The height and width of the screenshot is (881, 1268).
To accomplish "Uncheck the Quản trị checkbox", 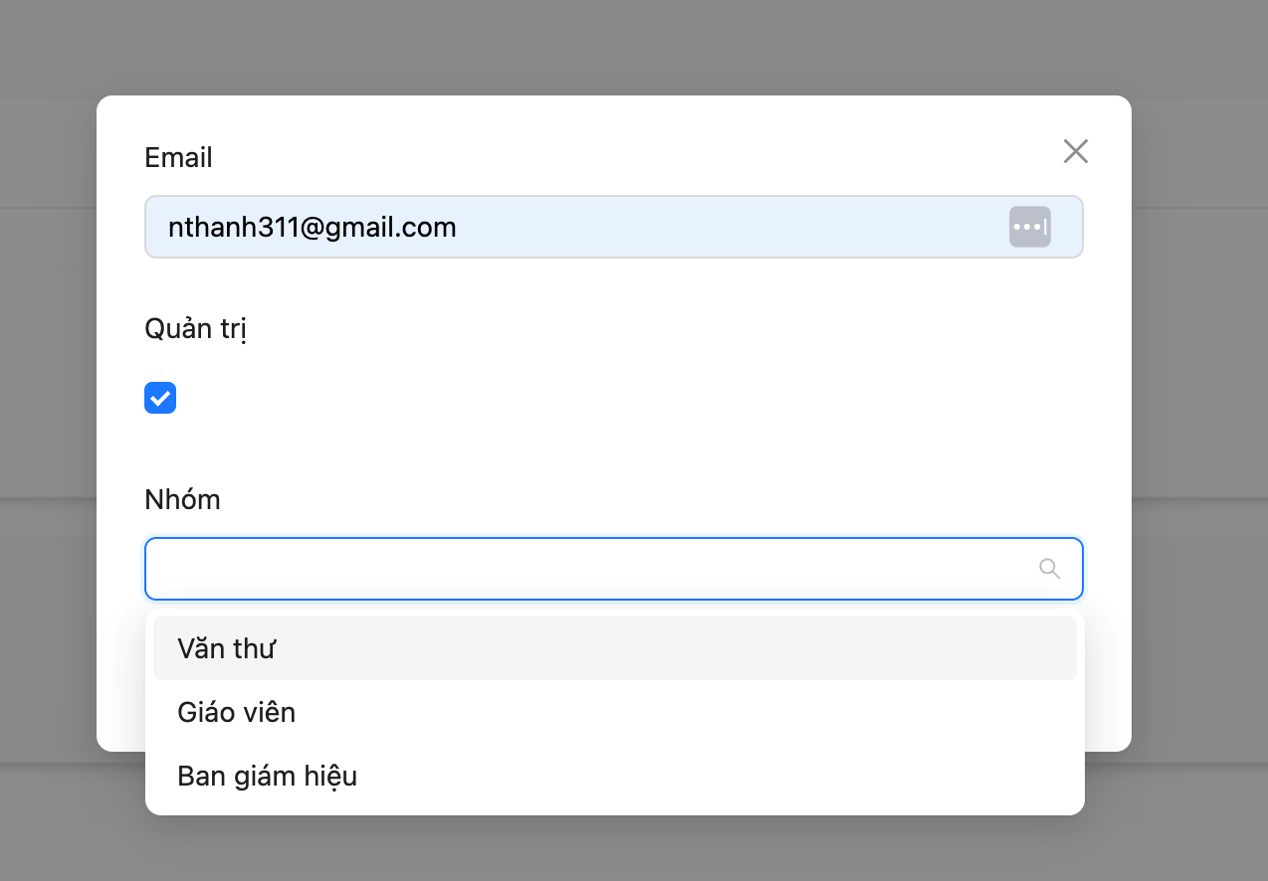I will [x=160, y=398].
